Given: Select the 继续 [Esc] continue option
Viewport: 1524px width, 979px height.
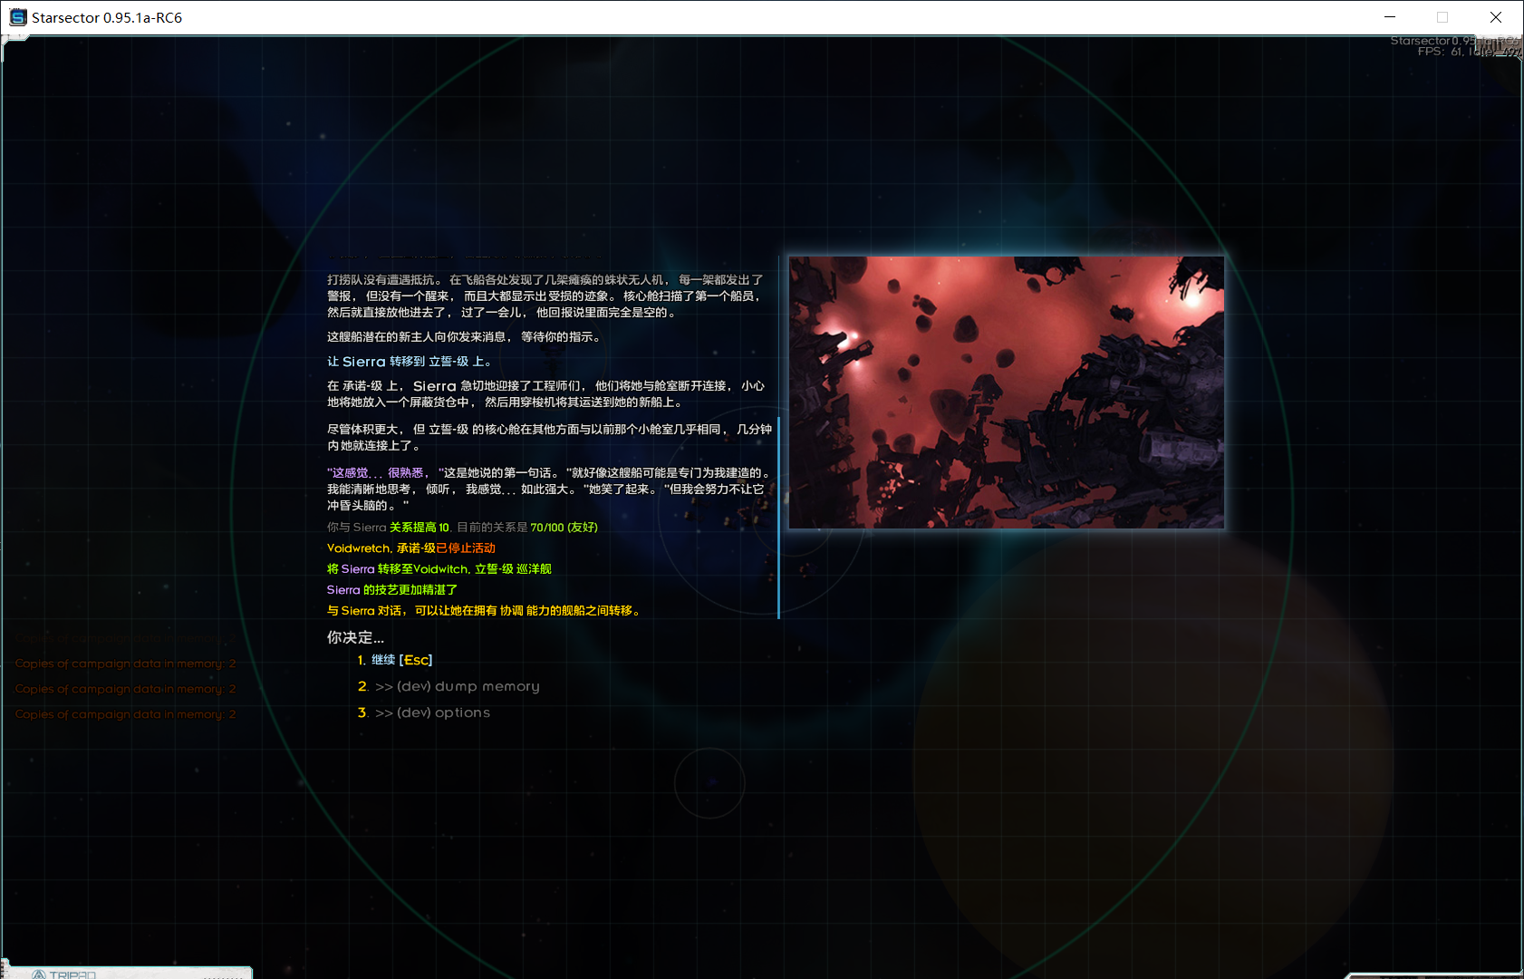Looking at the screenshot, I should point(401,660).
